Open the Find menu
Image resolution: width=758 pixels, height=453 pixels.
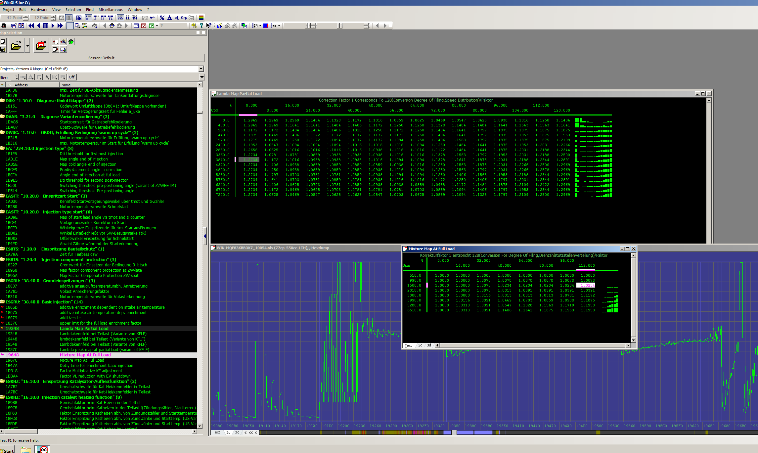coord(90,10)
